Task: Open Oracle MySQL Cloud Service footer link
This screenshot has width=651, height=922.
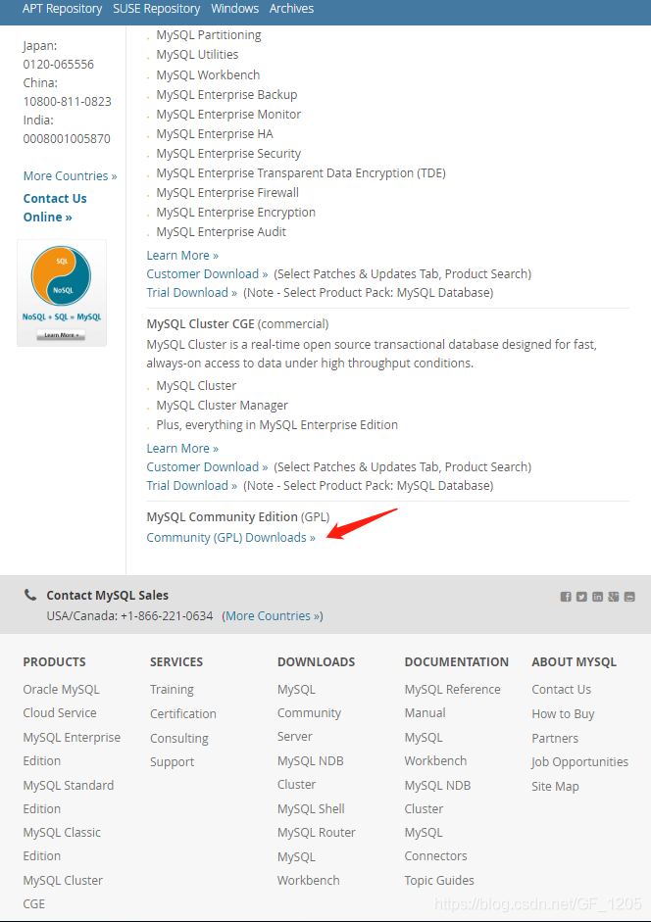Action: [61, 701]
